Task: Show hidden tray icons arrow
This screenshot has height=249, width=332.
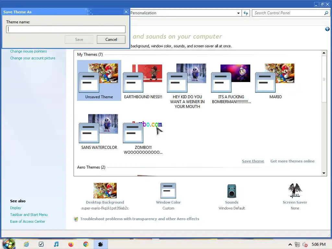Action: point(290,244)
